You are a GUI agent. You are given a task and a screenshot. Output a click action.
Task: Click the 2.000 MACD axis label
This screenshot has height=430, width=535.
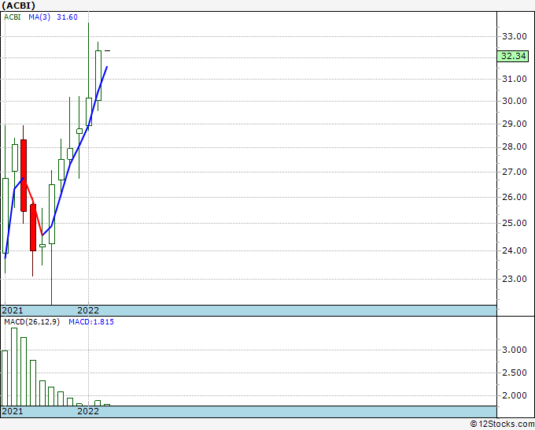(x=515, y=395)
